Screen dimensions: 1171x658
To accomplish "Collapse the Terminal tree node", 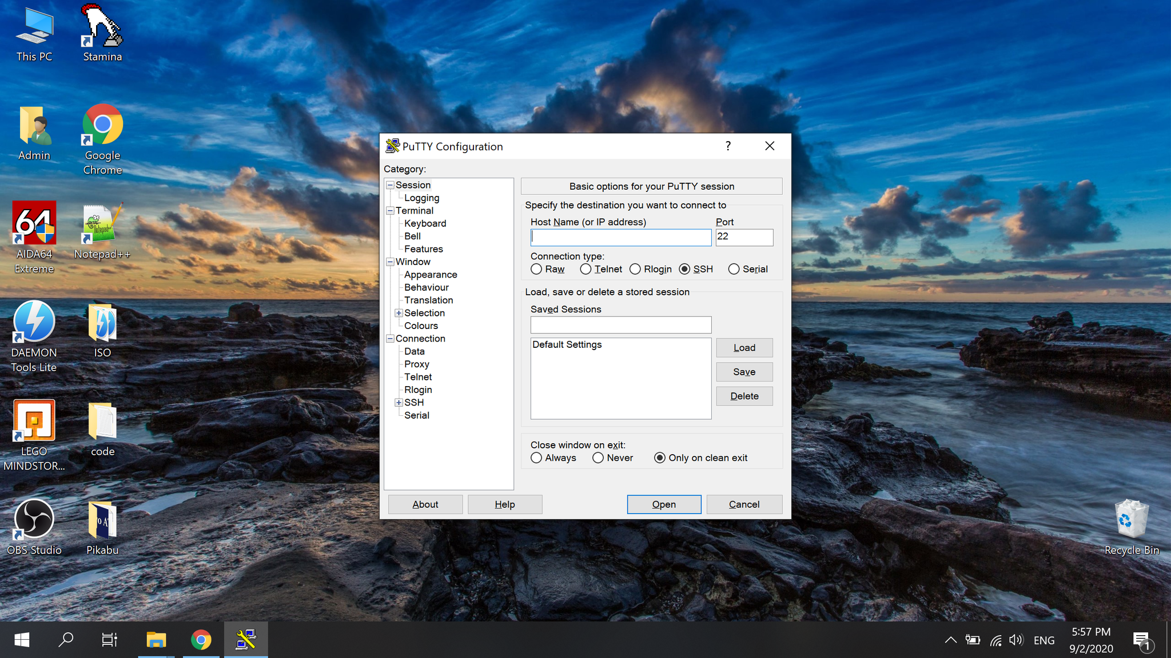I will 390,211.
